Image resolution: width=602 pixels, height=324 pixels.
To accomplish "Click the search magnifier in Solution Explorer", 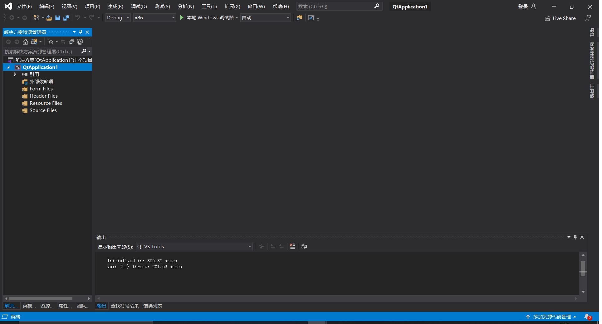I will click(x=84, y=51).
